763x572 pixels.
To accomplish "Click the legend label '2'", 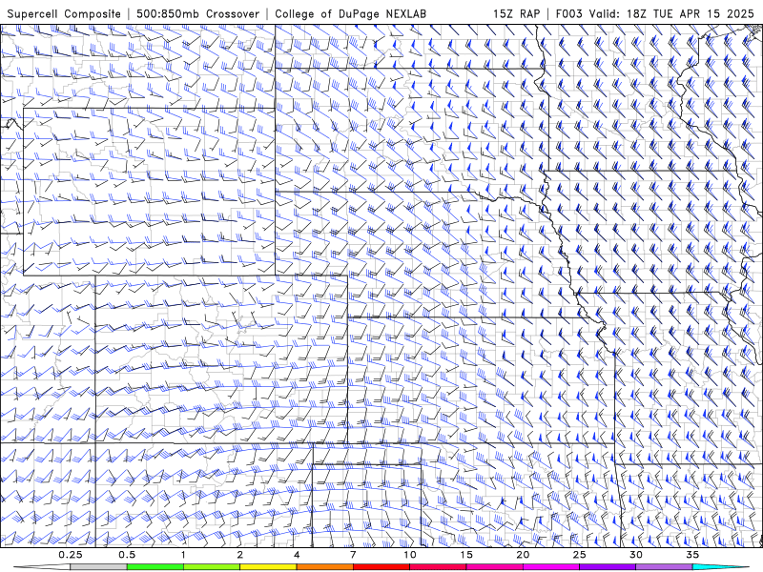I will (240, 555).
